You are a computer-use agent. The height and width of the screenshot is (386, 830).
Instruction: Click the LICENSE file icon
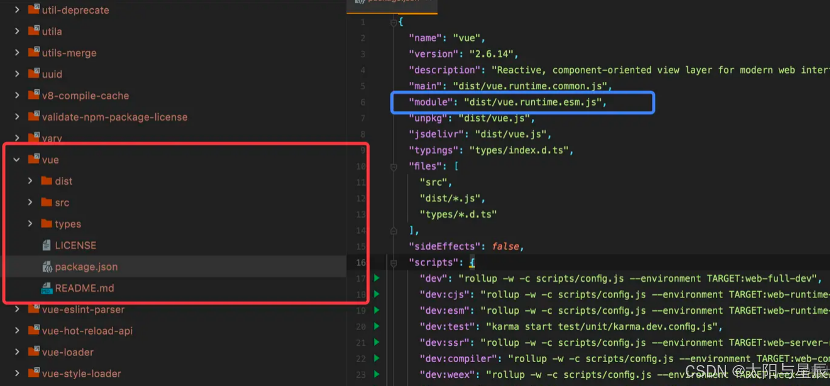[47, 245]
